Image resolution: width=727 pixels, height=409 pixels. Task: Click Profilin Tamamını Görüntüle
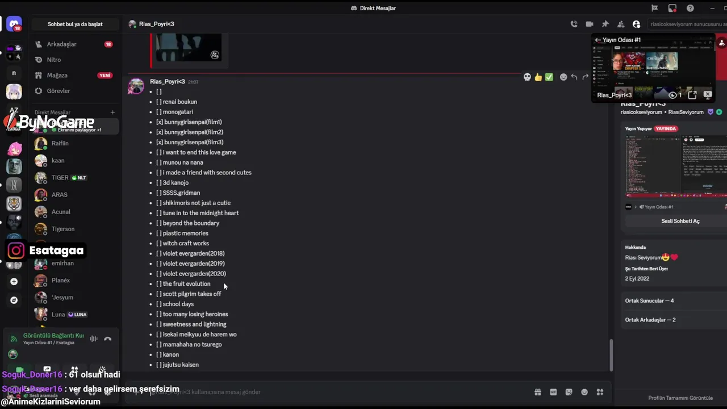[x=680, y=398]
